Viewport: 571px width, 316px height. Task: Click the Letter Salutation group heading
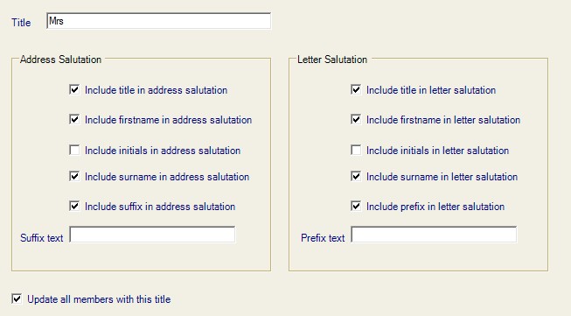(x=332, y=60)
